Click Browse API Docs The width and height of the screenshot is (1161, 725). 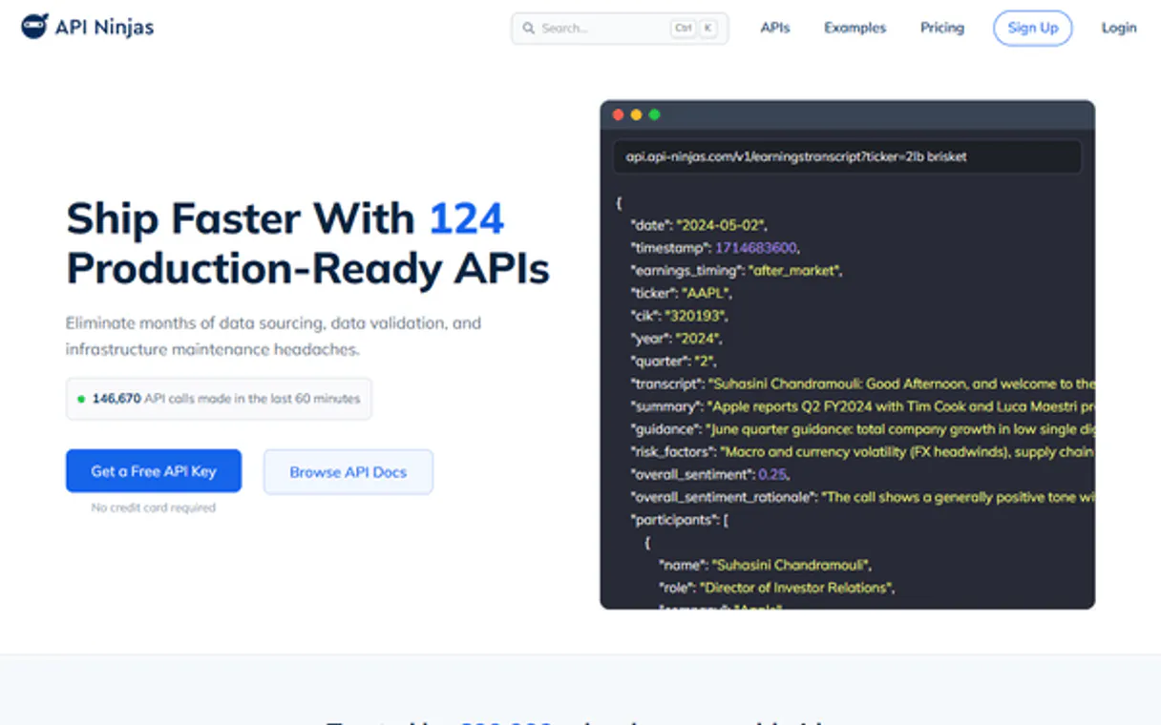click(x=348, y=471)
